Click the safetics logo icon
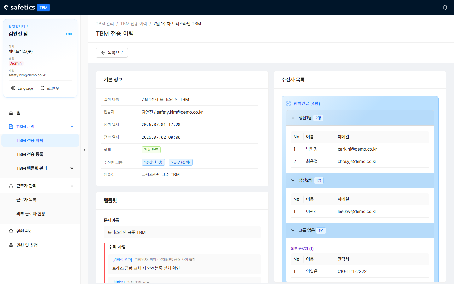454x284 pixels. pyautogui.click(x=6, y=7)
